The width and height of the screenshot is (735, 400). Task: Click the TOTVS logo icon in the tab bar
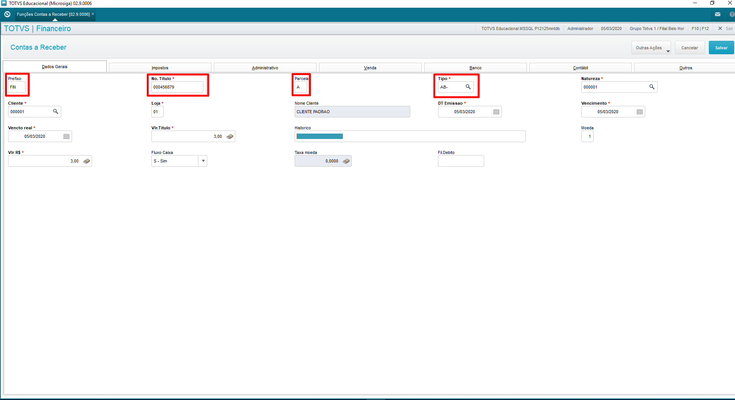coord(7,14)
